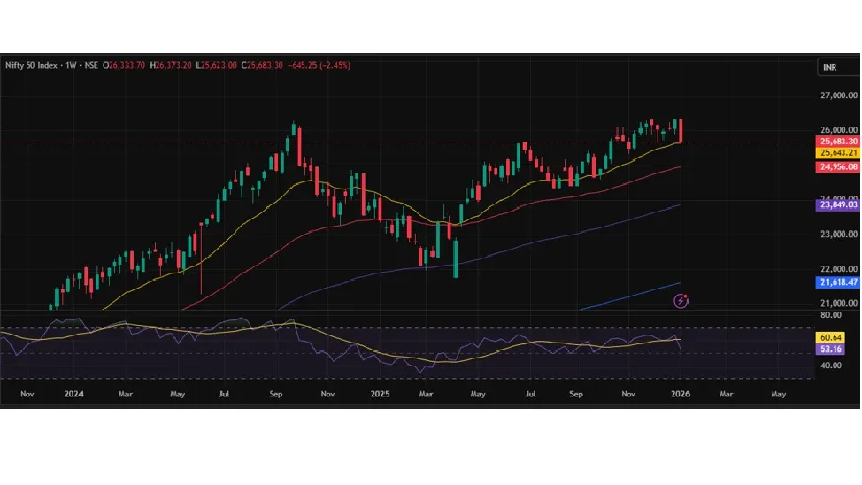Click the close price C25,683.30 value

(262, 65)
